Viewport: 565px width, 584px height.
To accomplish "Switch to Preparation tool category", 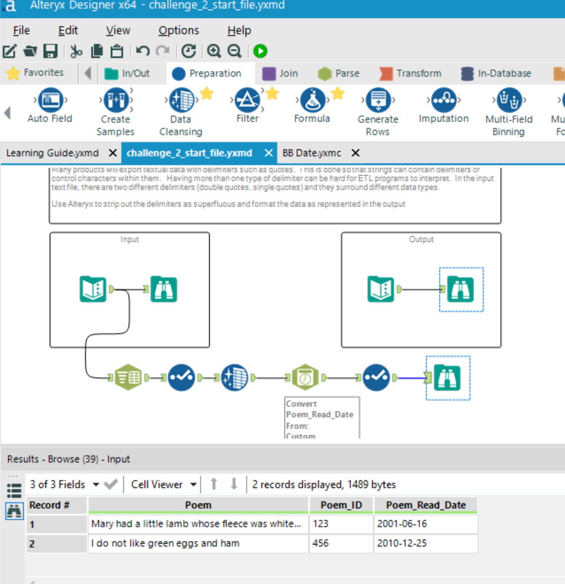I will 207,73.
